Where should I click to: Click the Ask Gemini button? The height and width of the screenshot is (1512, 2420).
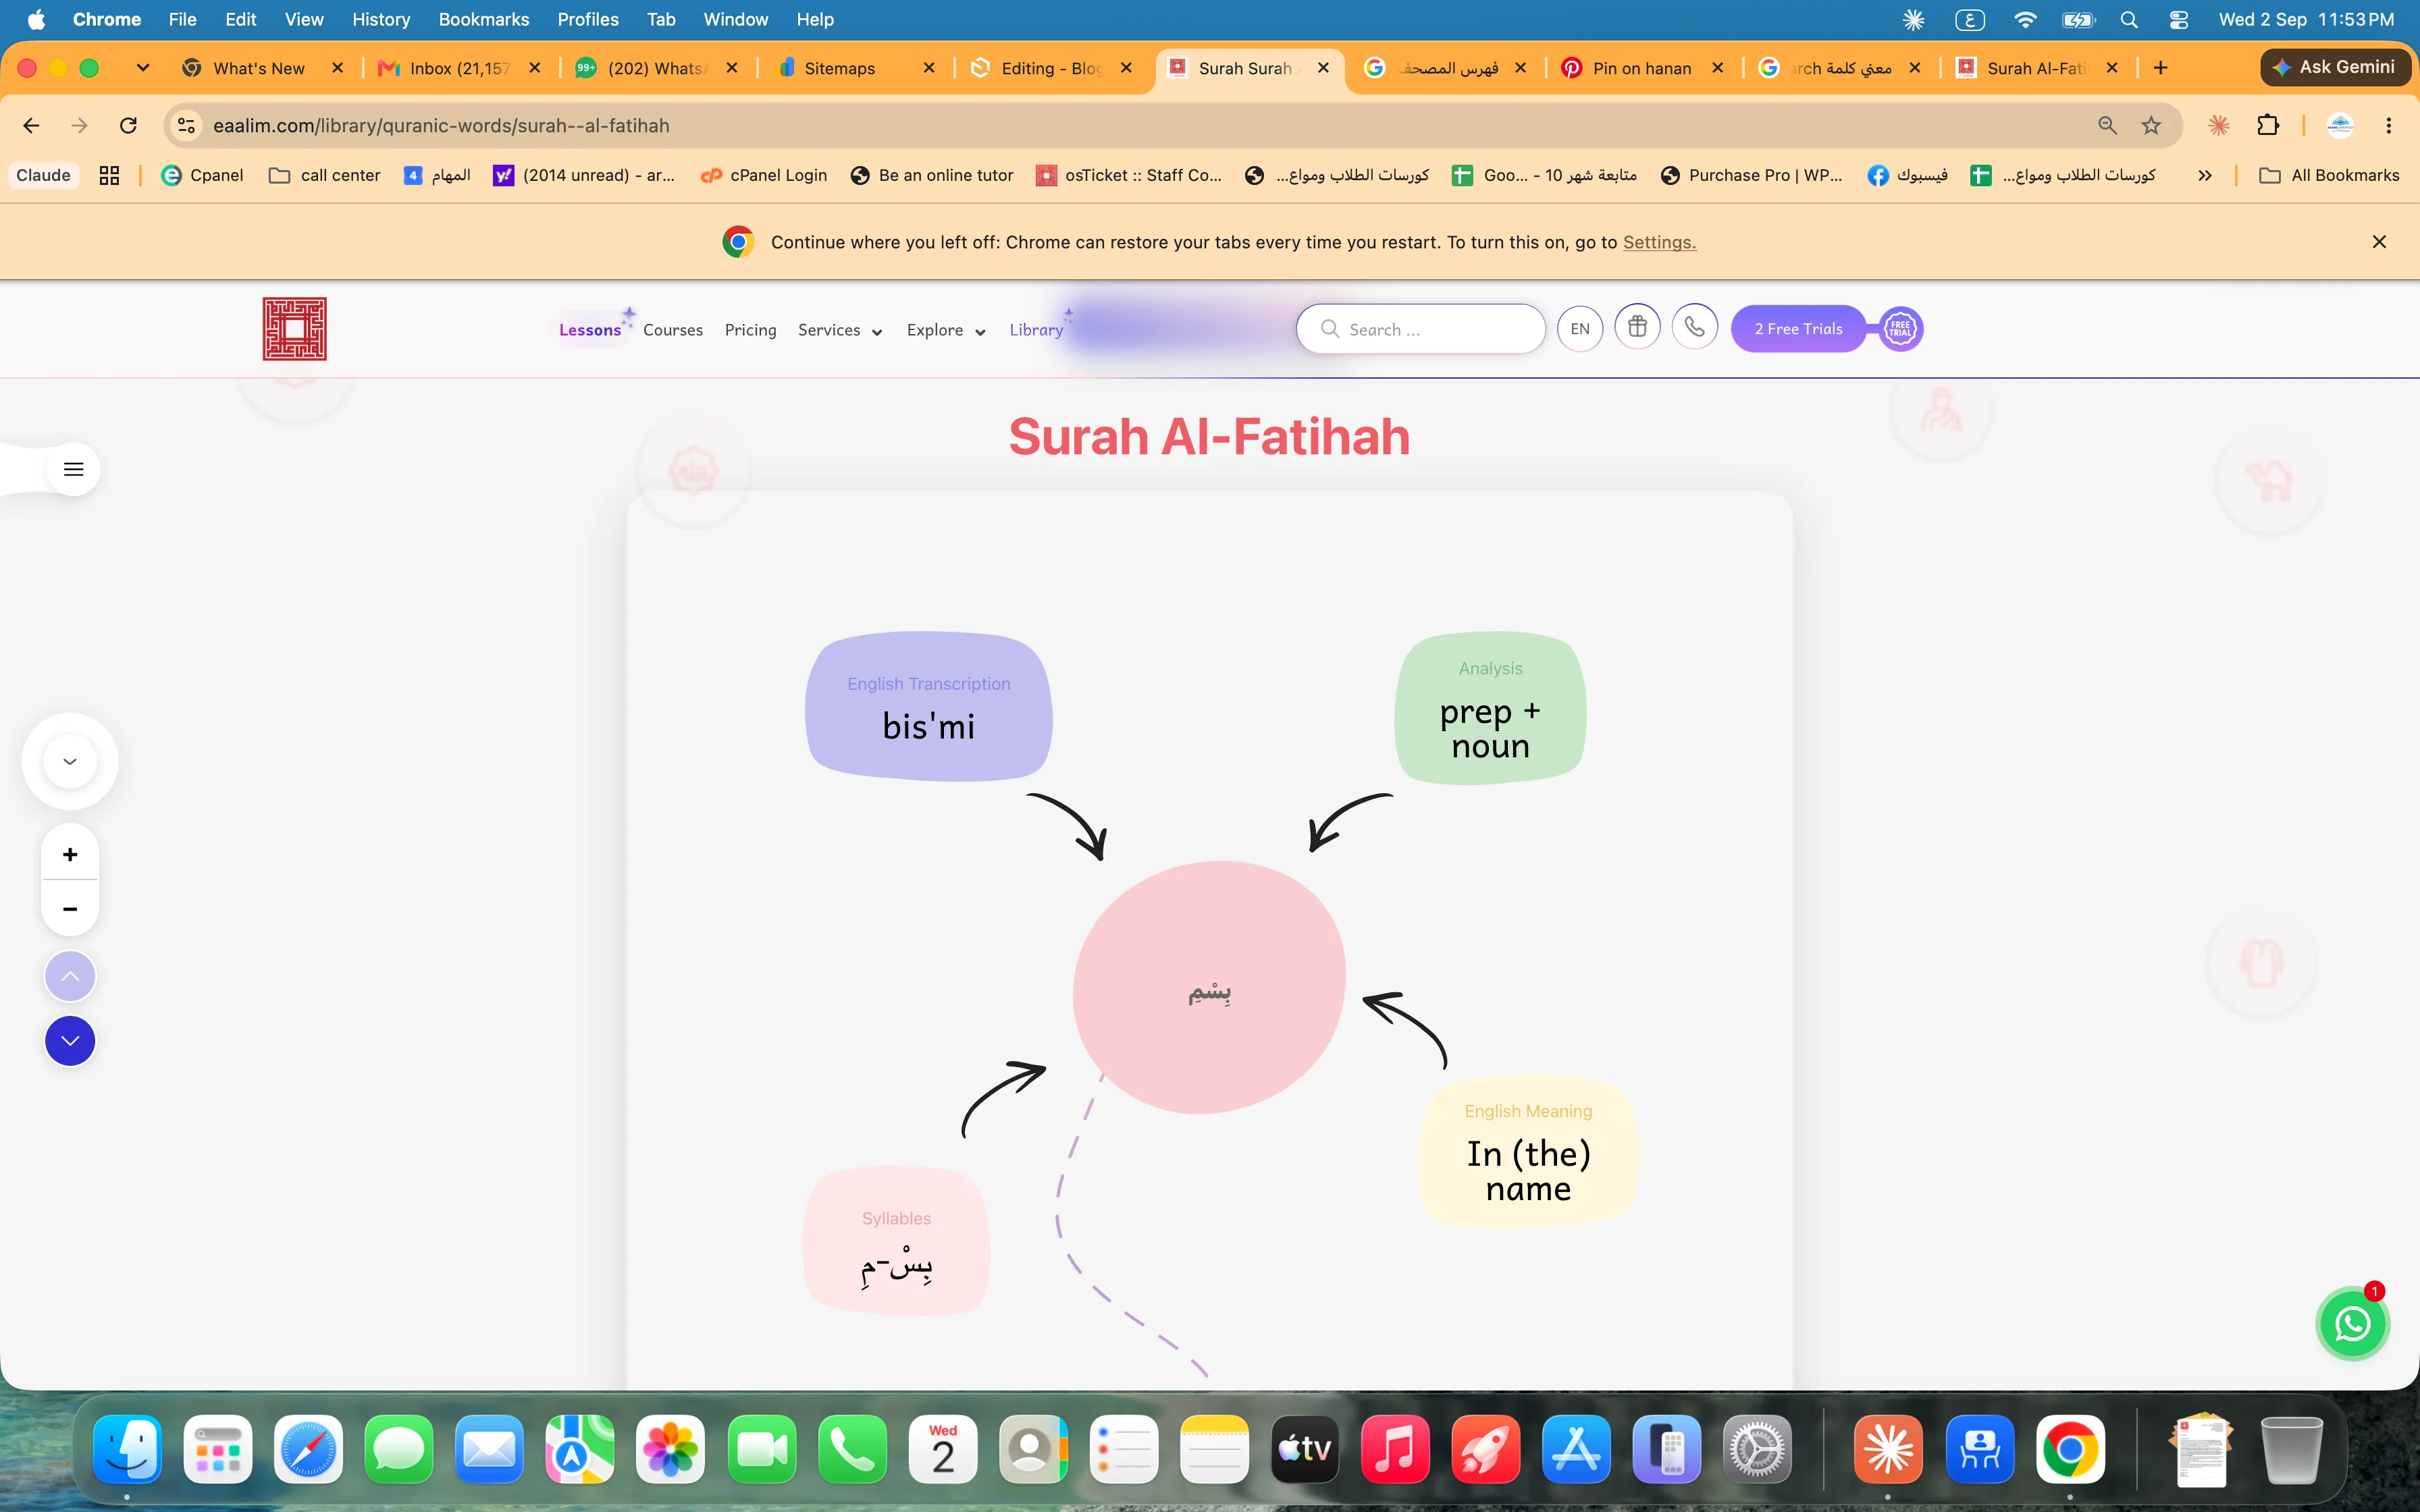click(2335, 67)
